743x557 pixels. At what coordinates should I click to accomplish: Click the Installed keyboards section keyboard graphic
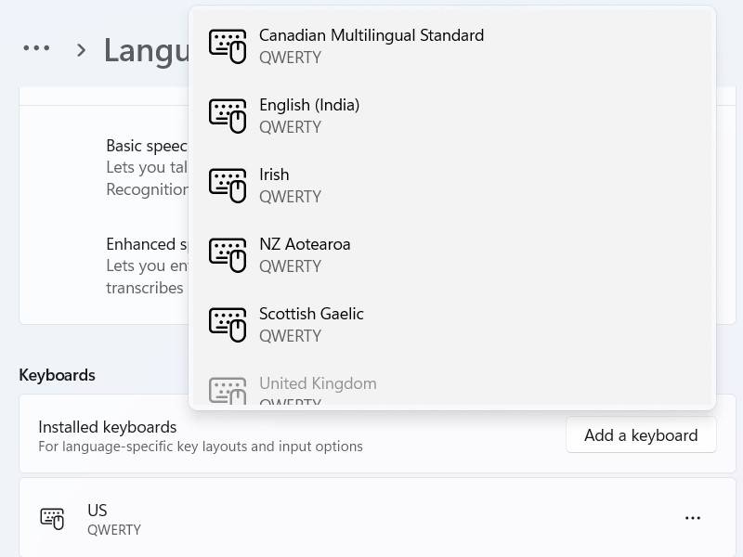point(53,518)
